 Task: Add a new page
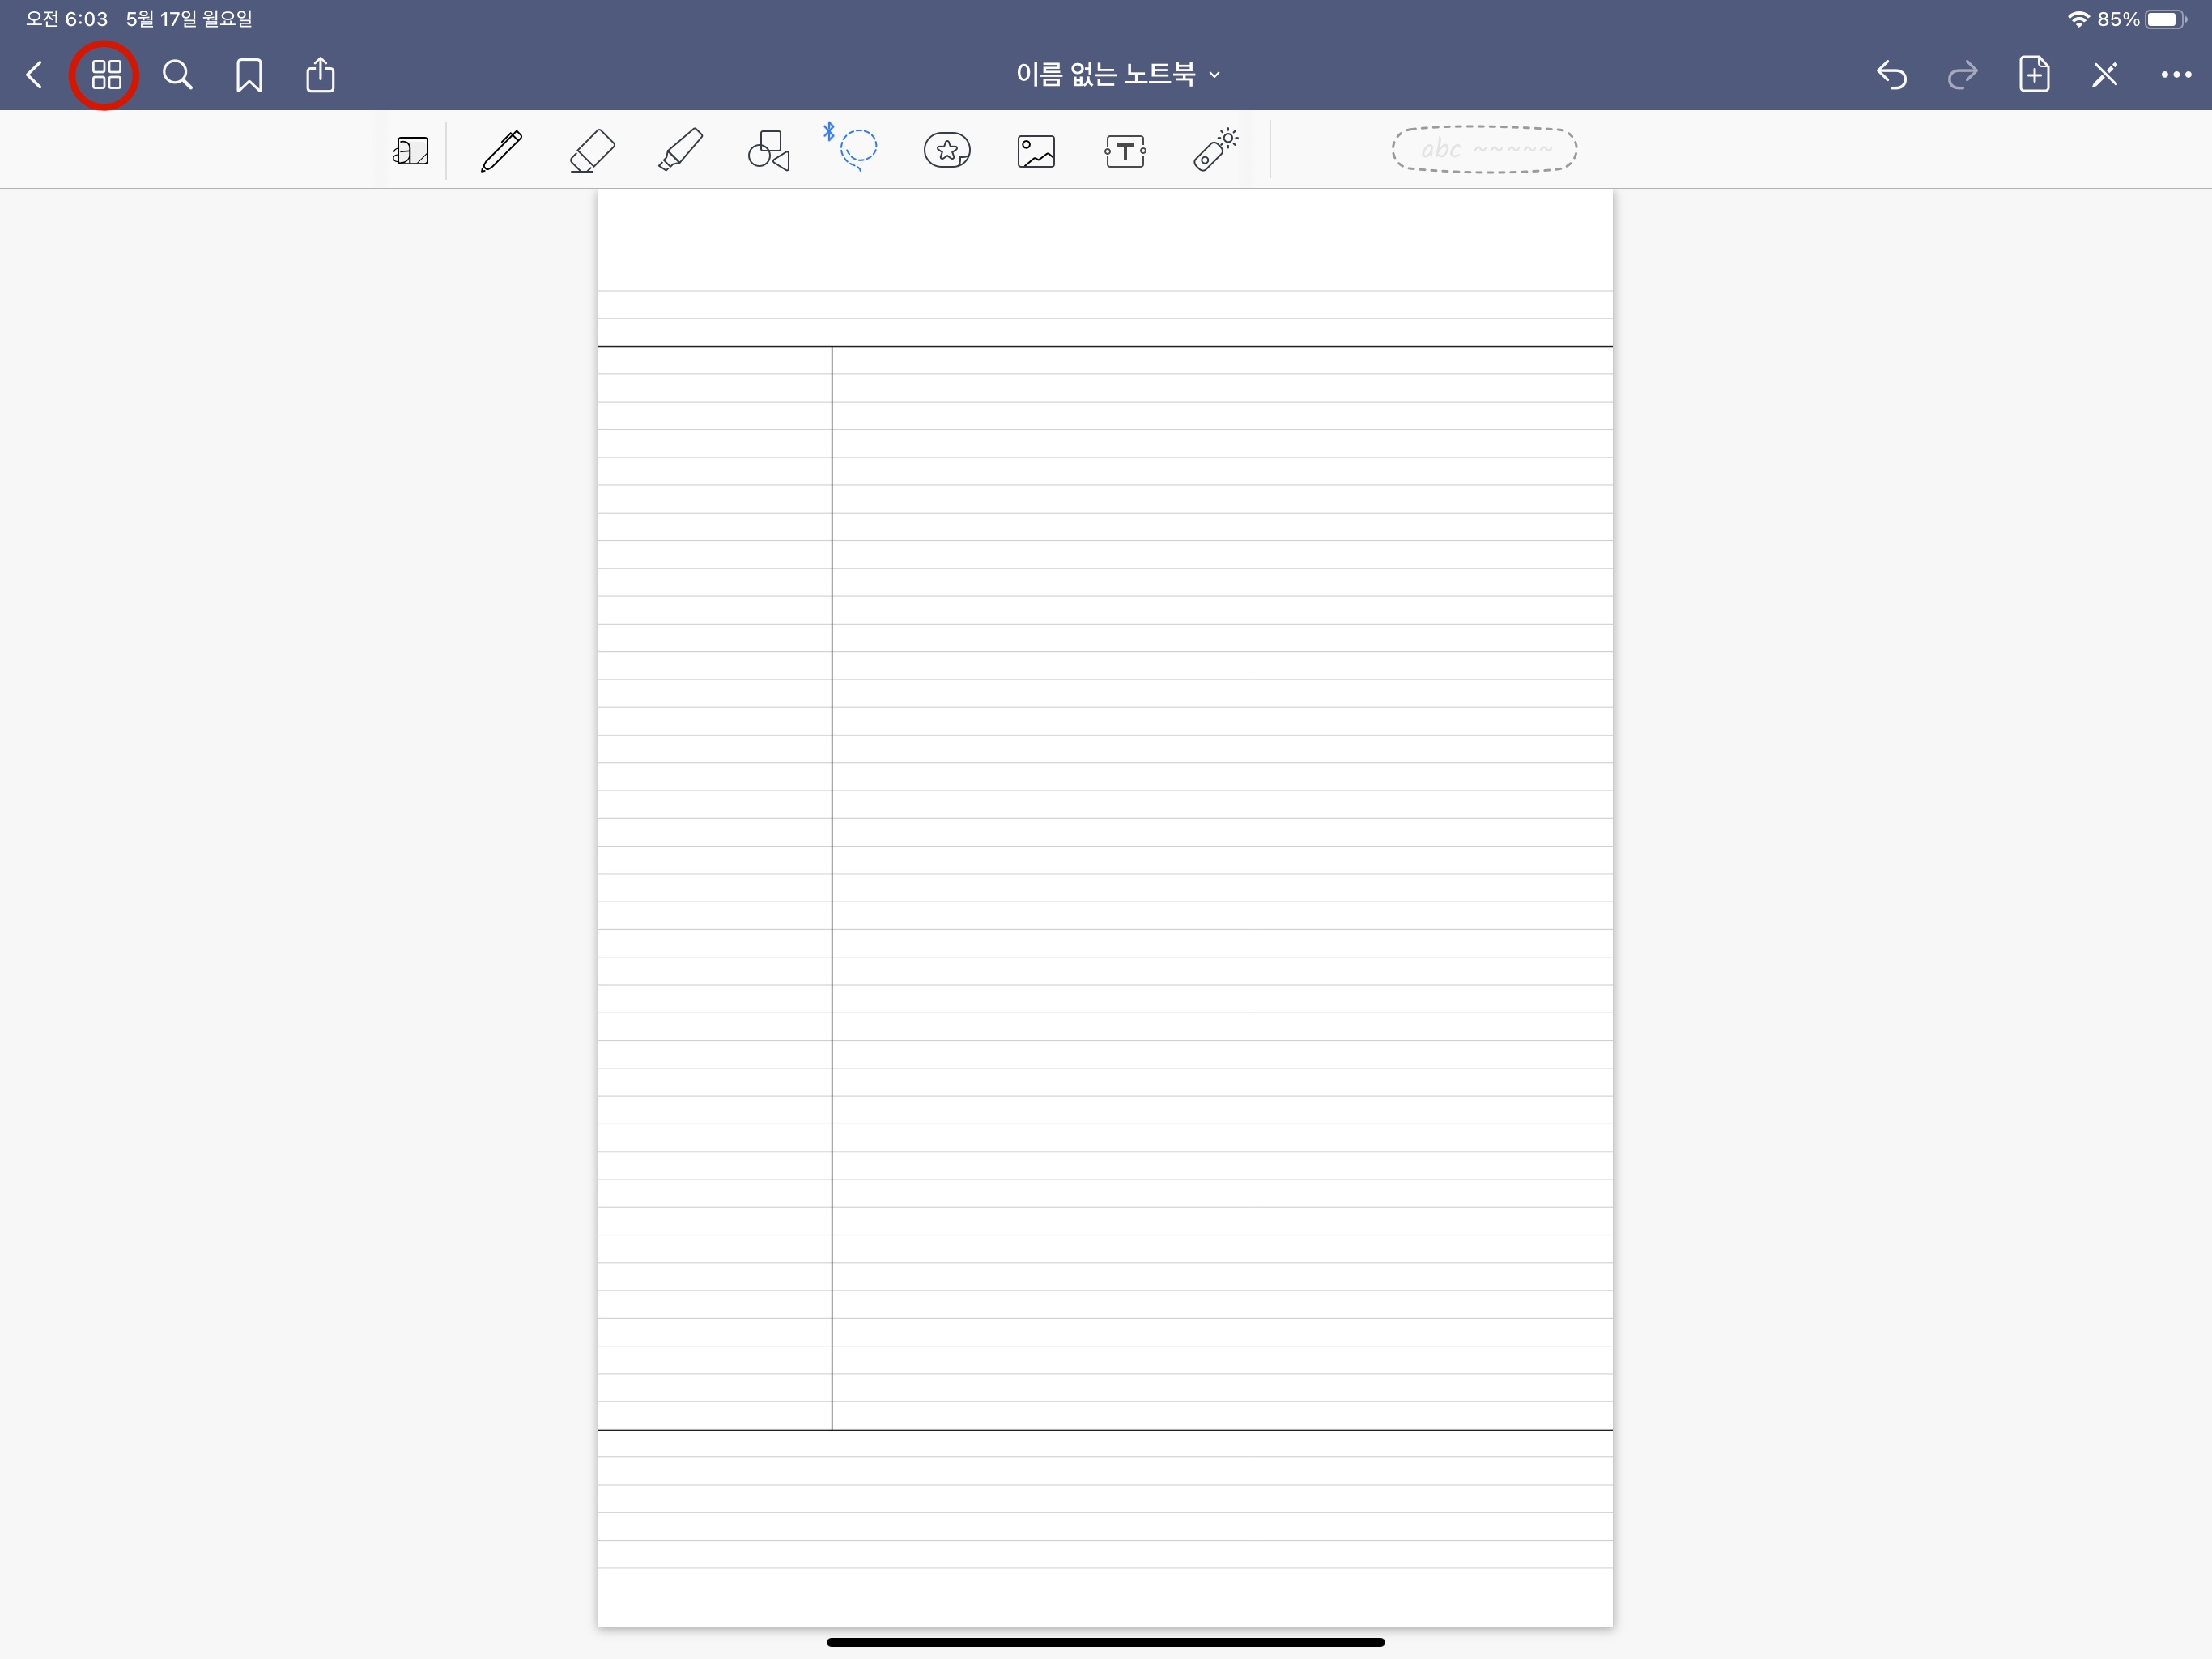point(2034,75)
